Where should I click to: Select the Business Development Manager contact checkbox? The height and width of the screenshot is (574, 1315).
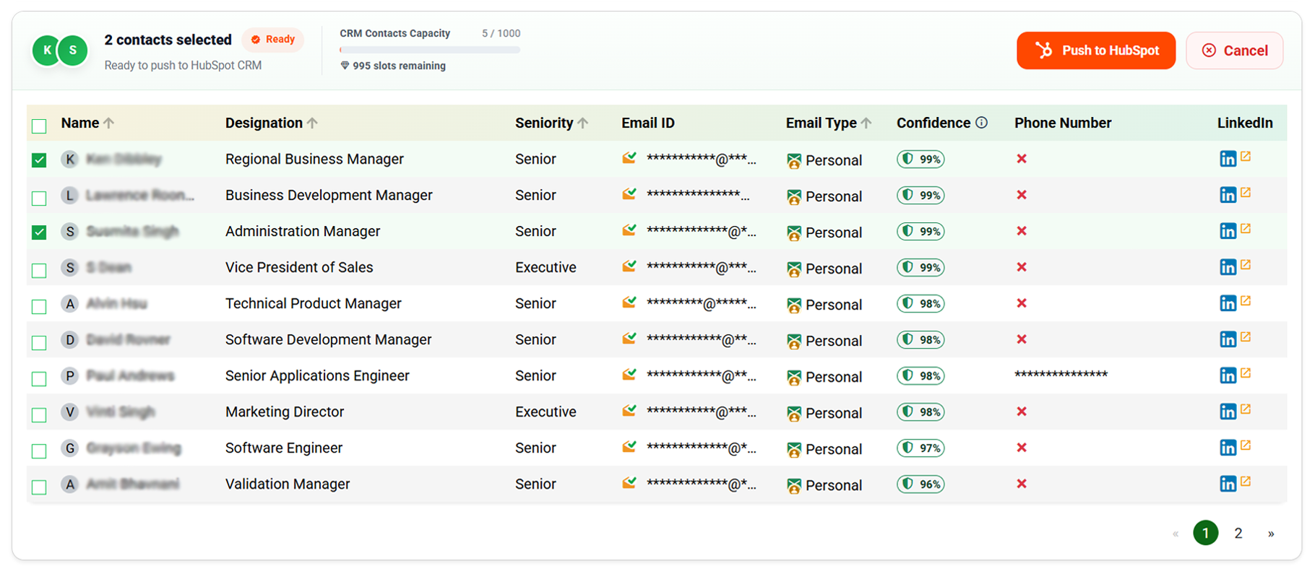[x=39, y=198]
